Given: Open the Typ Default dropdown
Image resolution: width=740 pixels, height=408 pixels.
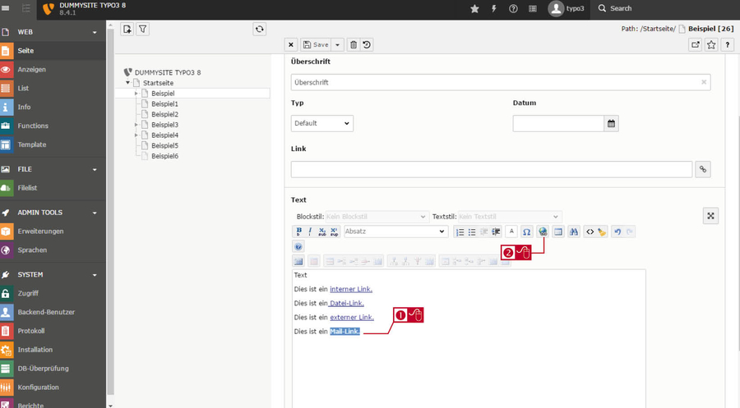Looking at the screenshot, I should tap(321, 123).
